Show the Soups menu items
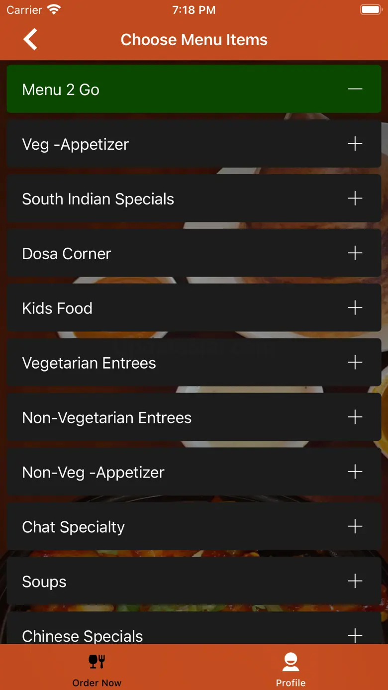Image resolution: width=388 pixels, height=690 pixels. click(x=355, y=581)
